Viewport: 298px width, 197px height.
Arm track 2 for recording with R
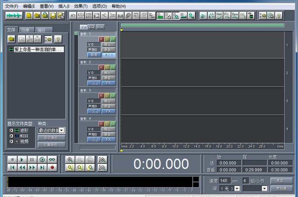101,67
